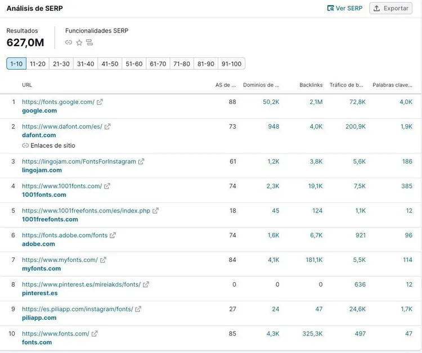The image size is (422, 353).
Task: Open external link icon for fonts.adobe.com
Action: [113, 236]
